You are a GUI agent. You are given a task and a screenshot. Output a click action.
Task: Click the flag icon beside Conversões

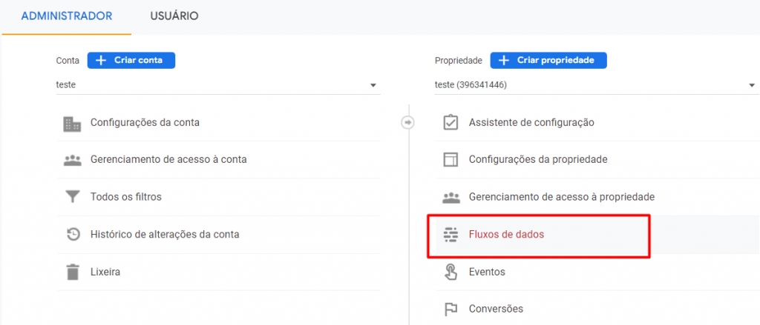click(x=451, y=309)
